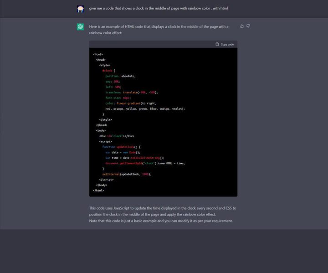Click the 'Note that this code is just' sentence
The width and height of the screenshot is (328, 273).
click(161, 221)
